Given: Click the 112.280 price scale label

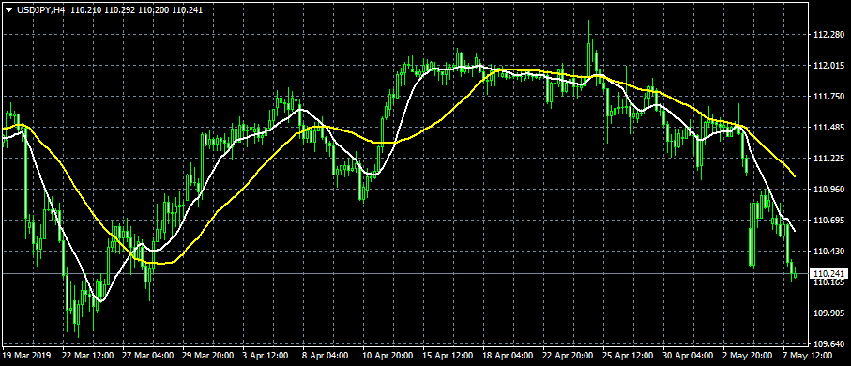Looking at the screenshot, I should click(x=828, y=35).
